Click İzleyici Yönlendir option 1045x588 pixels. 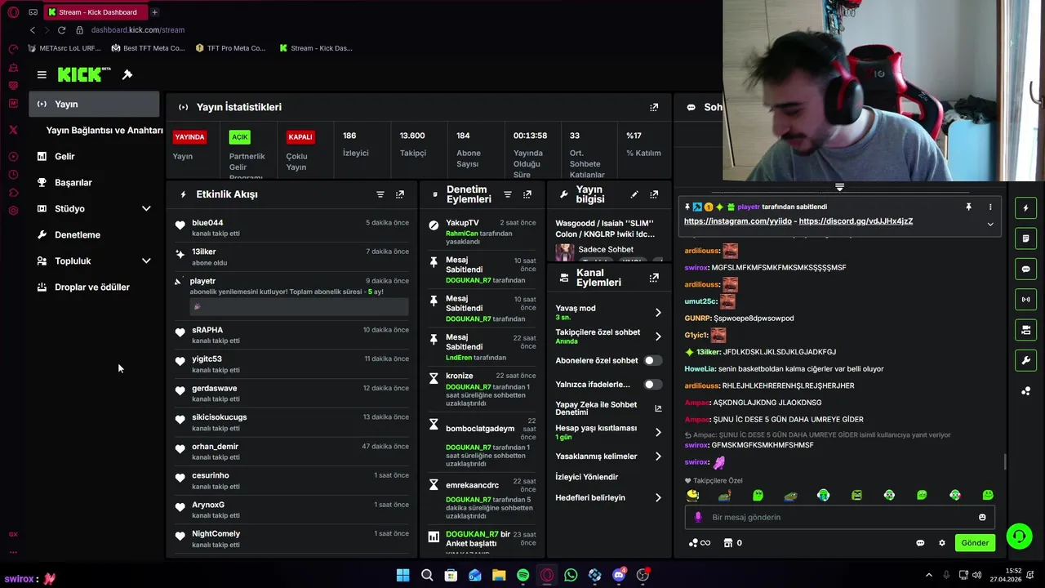586,477
